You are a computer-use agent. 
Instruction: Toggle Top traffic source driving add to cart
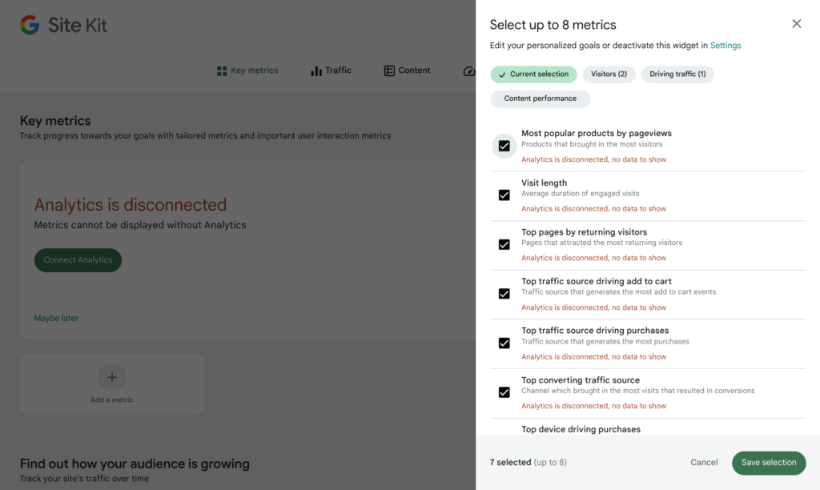click(504, 294)
